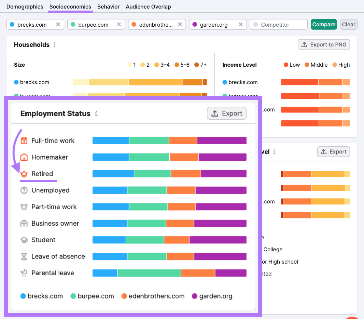Click garden.org purple legend swatch
Image resolution: width=364 pixels, height=319 pixels.
click(x=195, y=296)
